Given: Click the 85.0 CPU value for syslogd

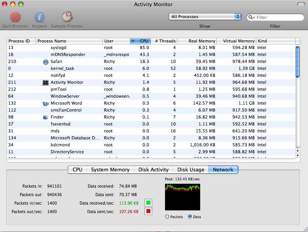Looking at the screenshot, I should pos(145,48).
